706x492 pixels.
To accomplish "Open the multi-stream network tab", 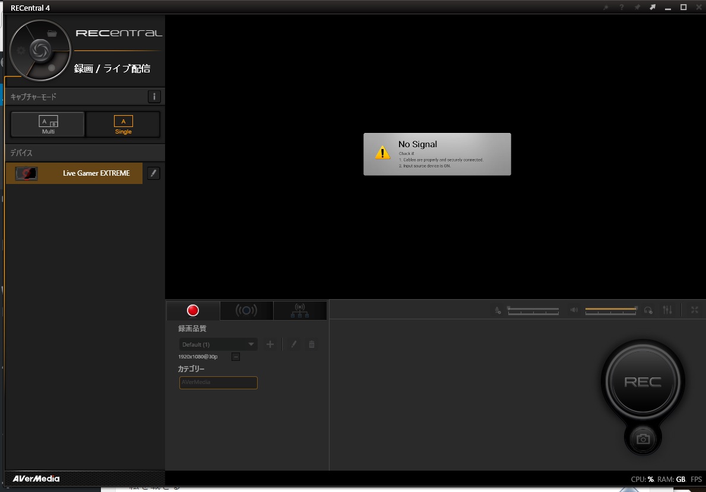I will click(x=300, y=310).
